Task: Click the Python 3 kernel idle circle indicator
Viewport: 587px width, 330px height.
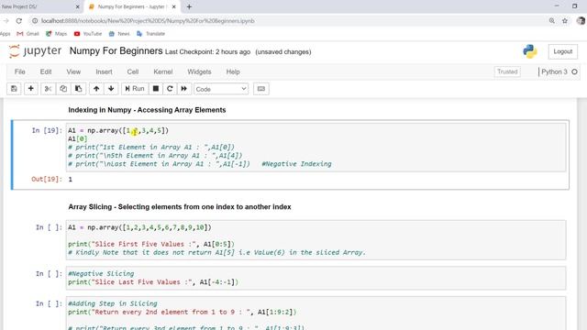Action: (x=574, y=71)
